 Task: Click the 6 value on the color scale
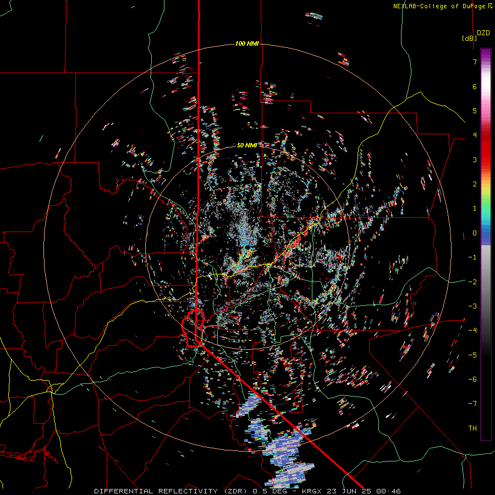[x=475, y=86]
